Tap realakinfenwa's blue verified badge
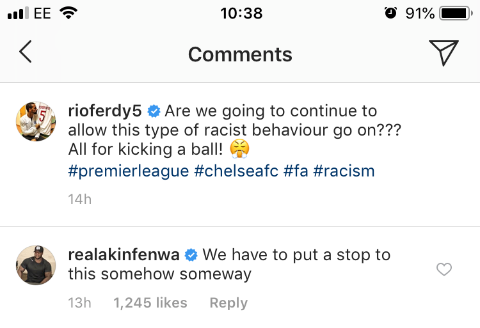 [x=191, y=255]
